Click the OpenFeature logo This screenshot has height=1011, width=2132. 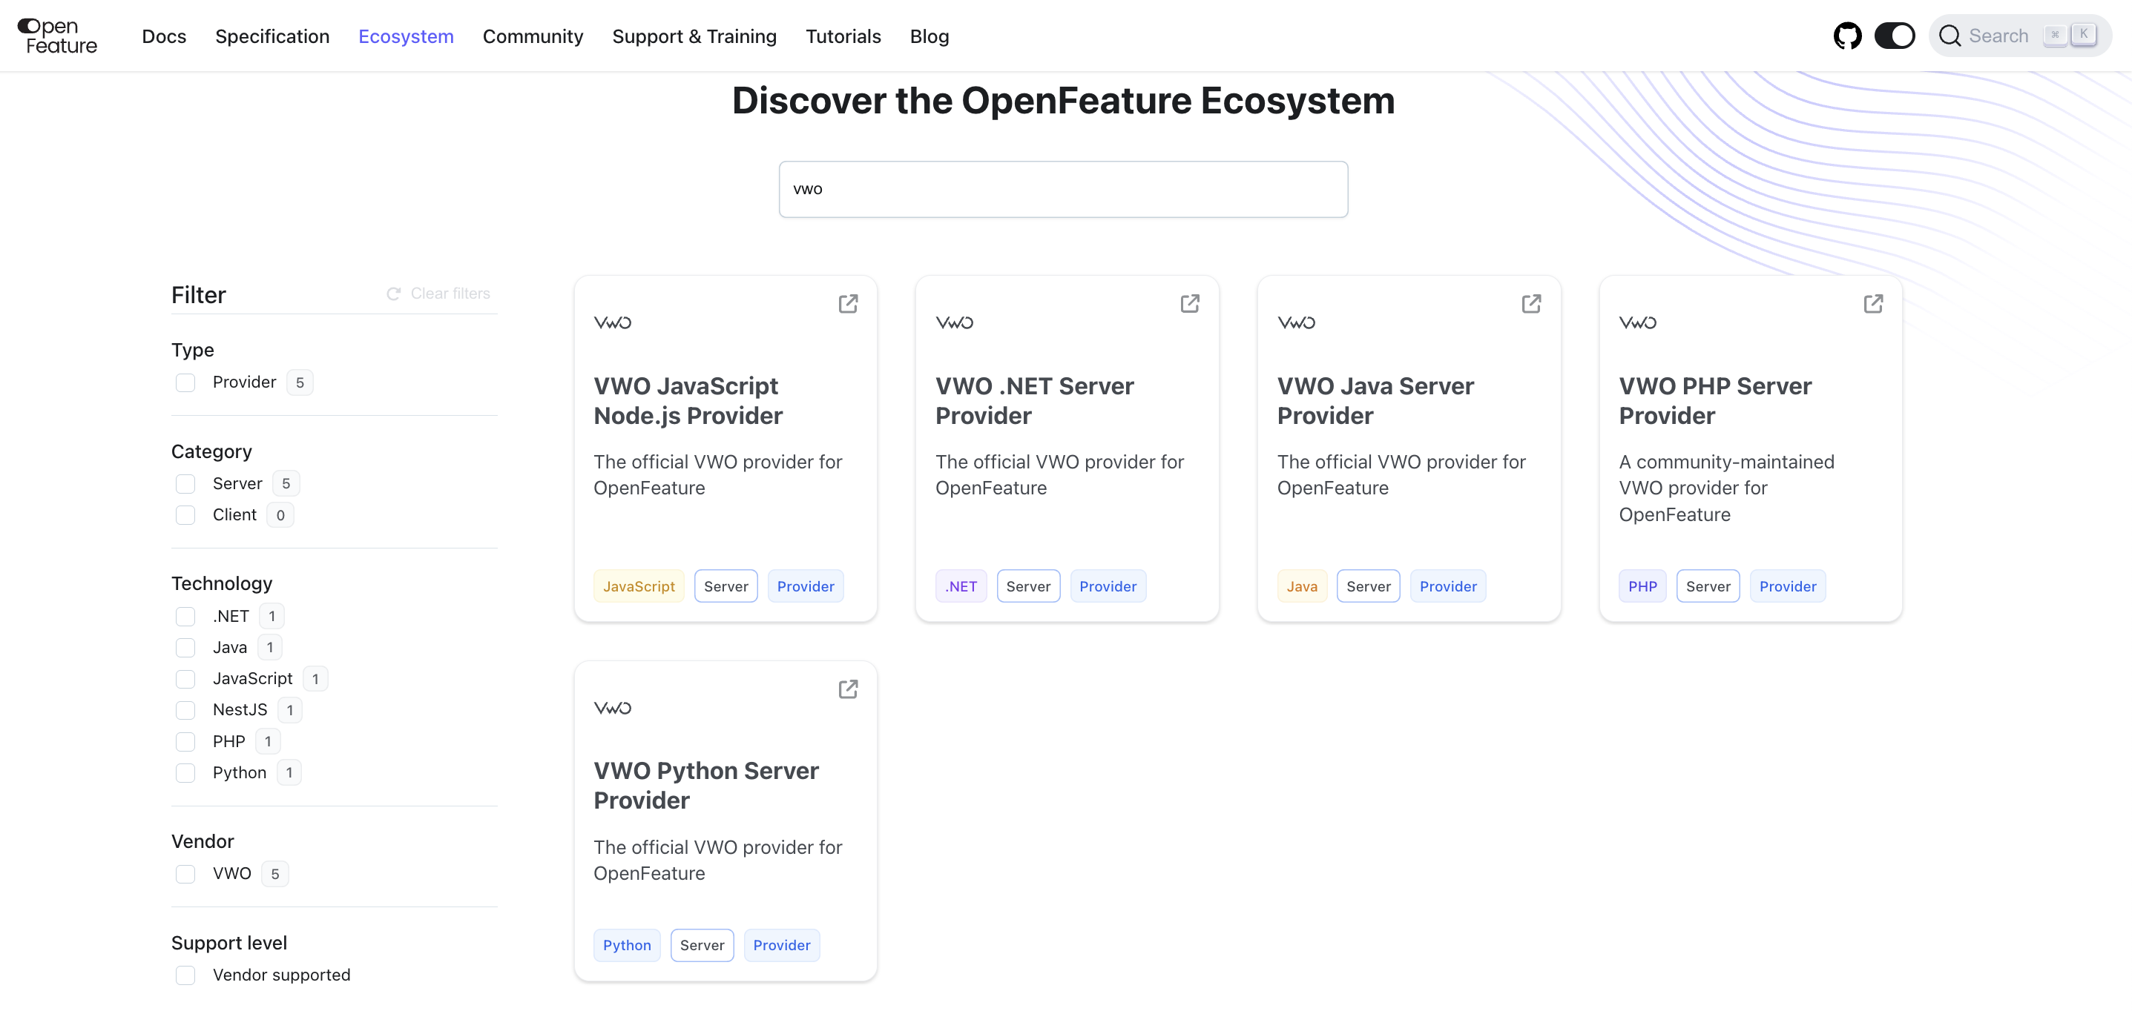tap(57, 36)
